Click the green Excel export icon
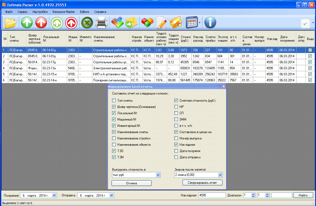This screenshot has height=206, width=316. [87, 23]
